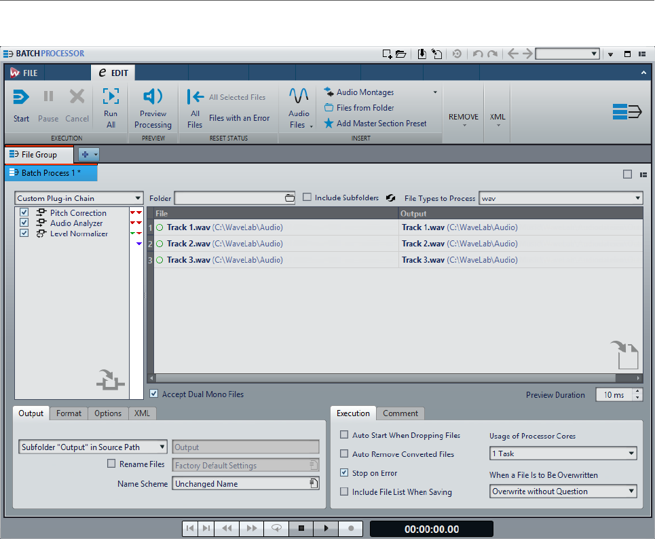Image resolution: width=655 pixels, height=539 pixels.
Task: Navigate backward with left arrow
Action: 513,54
